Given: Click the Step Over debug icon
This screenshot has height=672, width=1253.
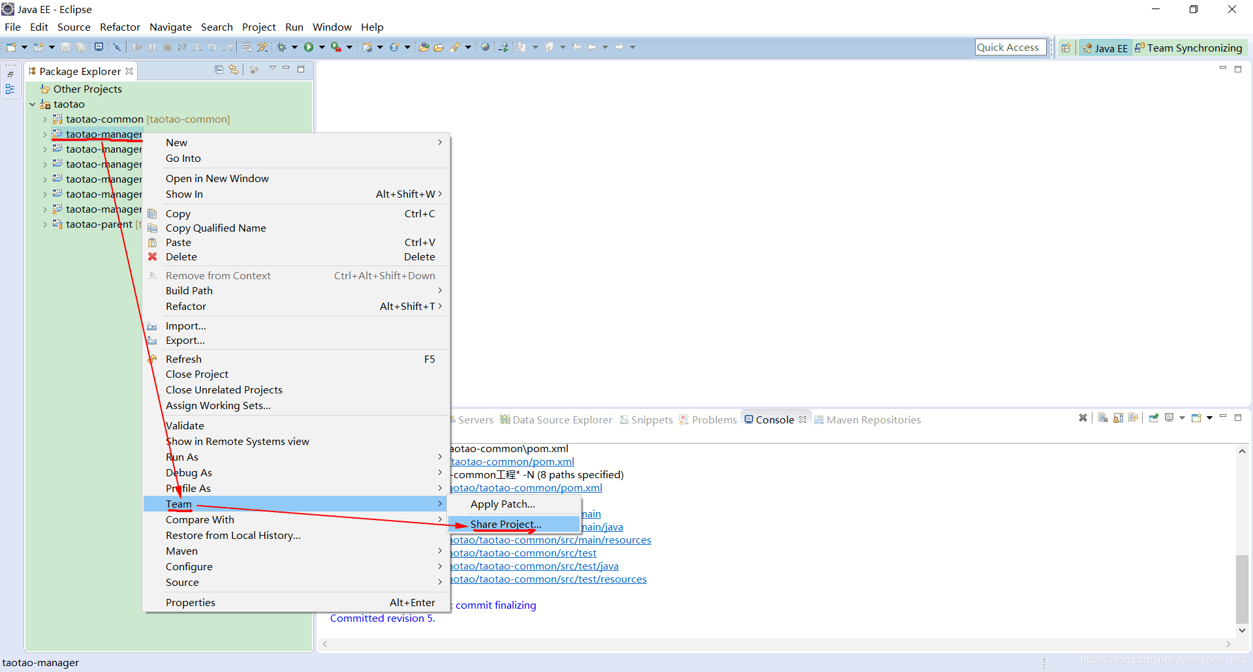Looking at the screenshot, I should (212, 47).
